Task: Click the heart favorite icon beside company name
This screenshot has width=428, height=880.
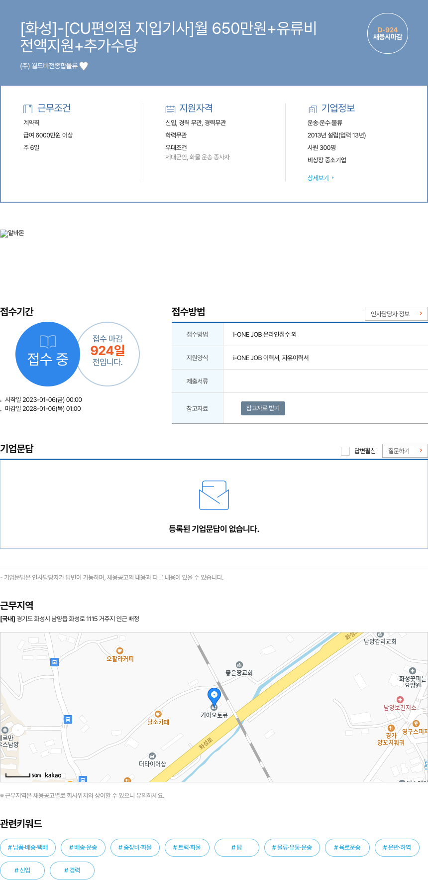Action: tap(84, 66)
